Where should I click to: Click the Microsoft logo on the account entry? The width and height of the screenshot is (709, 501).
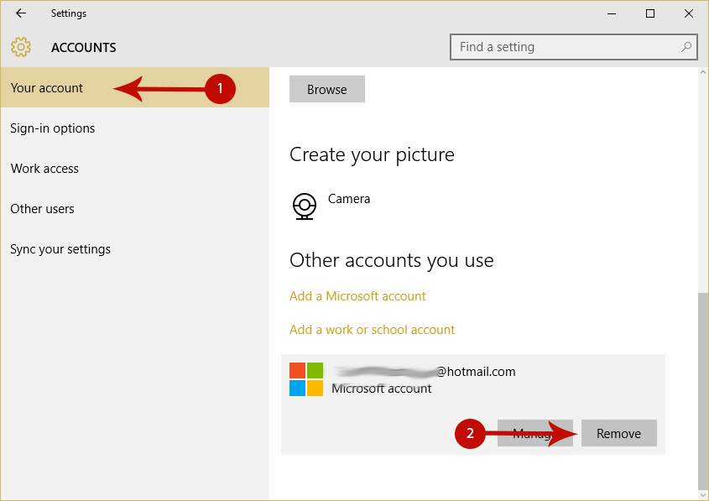pyautogui.click(x=306, y=379)
